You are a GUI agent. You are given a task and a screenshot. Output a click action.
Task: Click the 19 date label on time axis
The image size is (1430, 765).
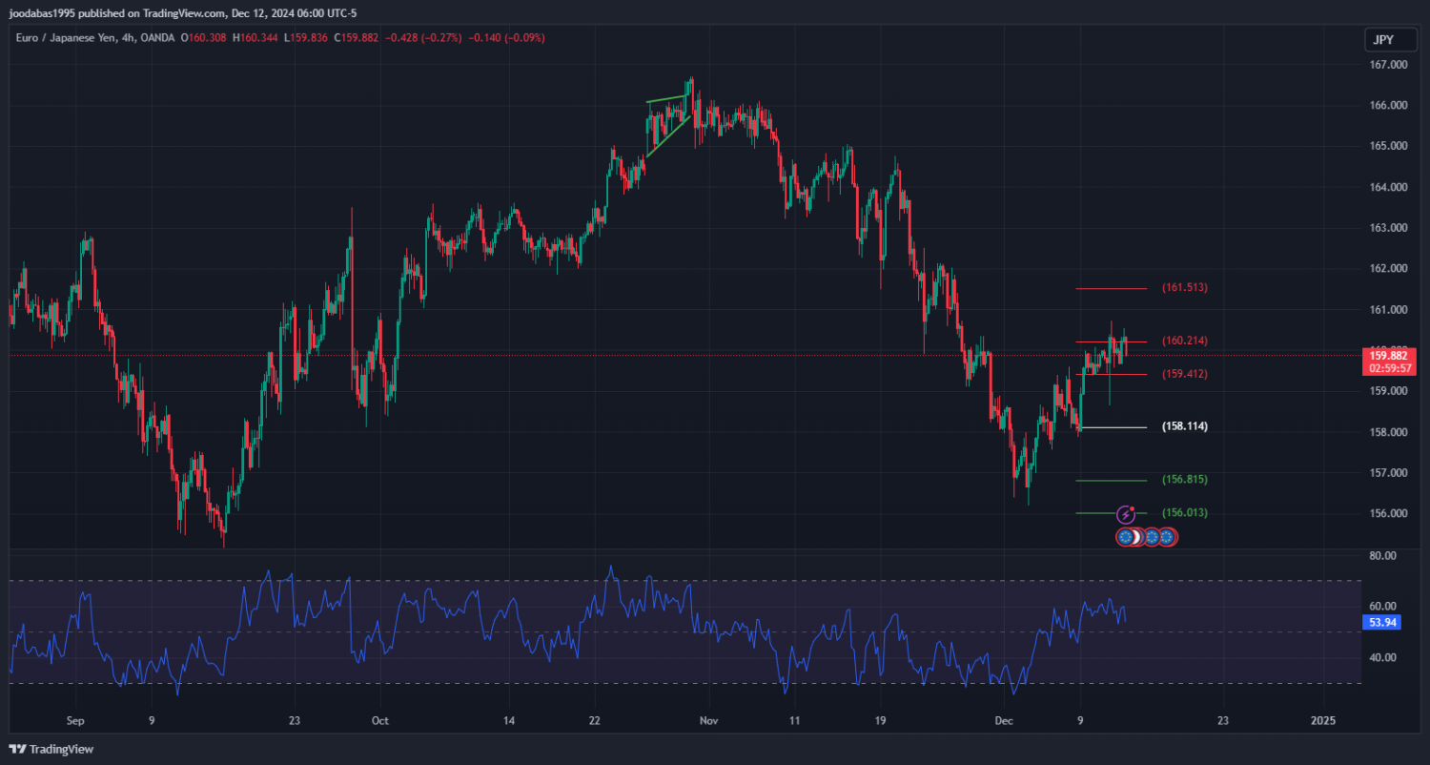point(880,720)
